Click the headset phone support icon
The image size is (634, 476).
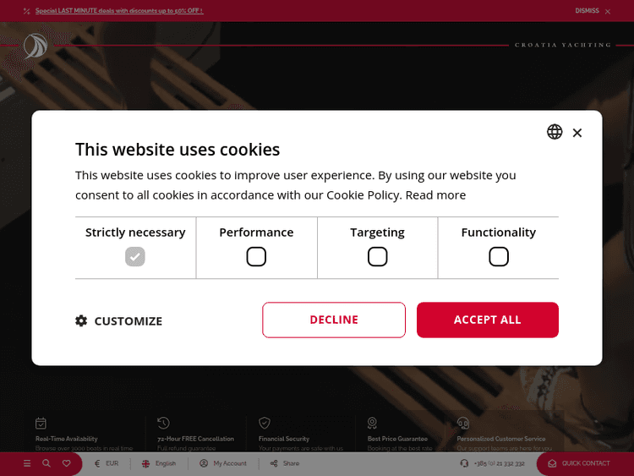[464, 463]
